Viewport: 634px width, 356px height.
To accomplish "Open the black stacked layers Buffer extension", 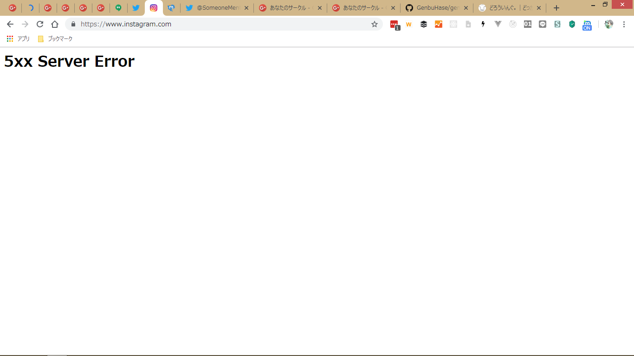I will point(424,24).
